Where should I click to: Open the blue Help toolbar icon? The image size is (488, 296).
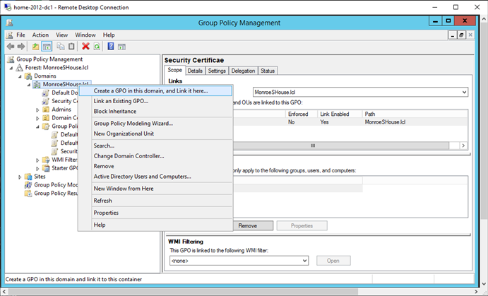(x=110, y=47)
